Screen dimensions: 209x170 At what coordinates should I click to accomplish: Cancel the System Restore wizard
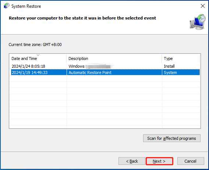tap(191, 161)
